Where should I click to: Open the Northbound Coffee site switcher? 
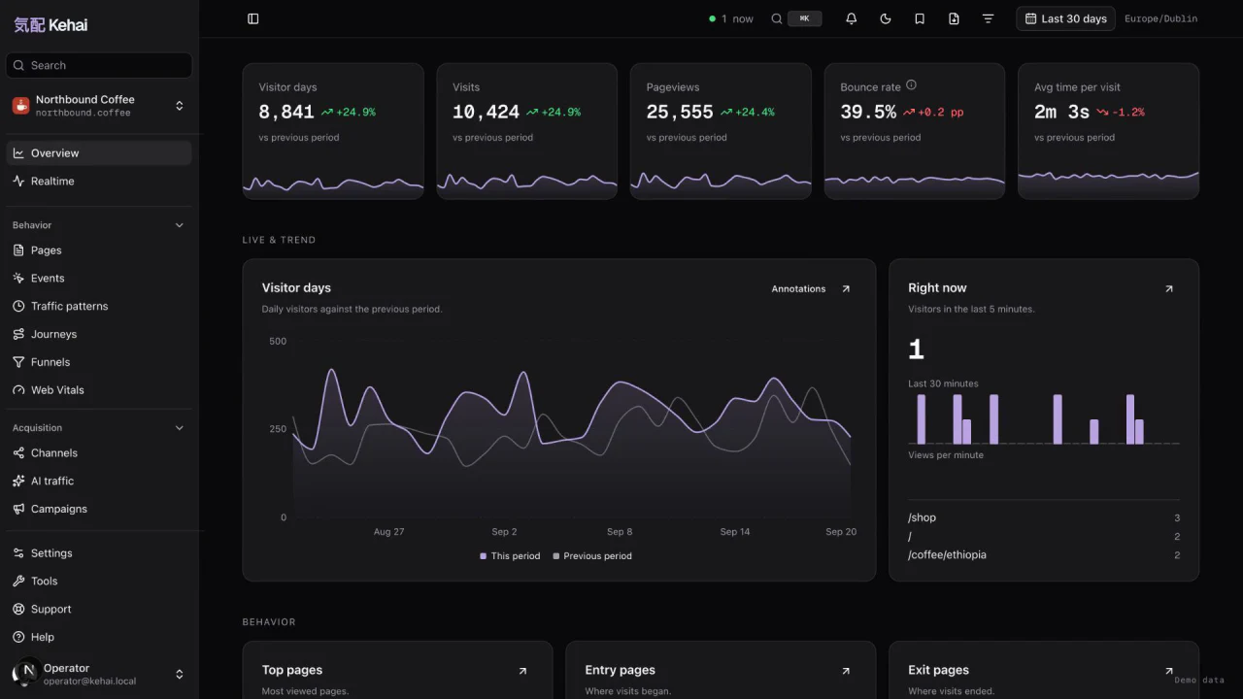click(99, 106)
